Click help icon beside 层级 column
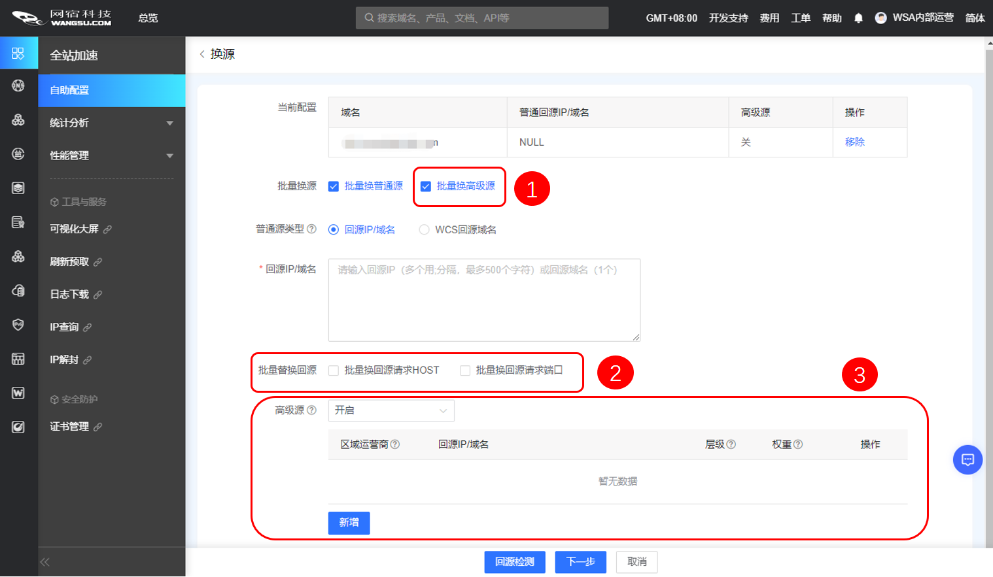The image size is (993, 577). click(731, 444)
